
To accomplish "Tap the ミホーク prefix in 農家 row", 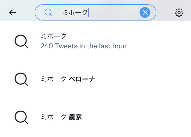I will [x=53, y=117].
